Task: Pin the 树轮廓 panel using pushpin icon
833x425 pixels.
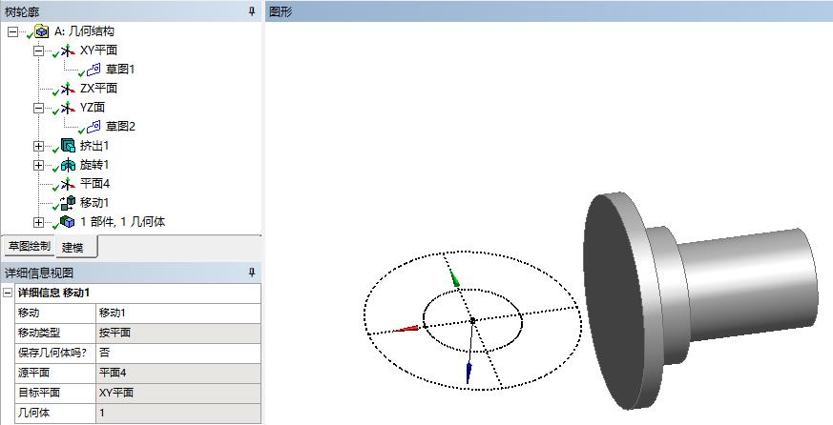Action: 252,10
